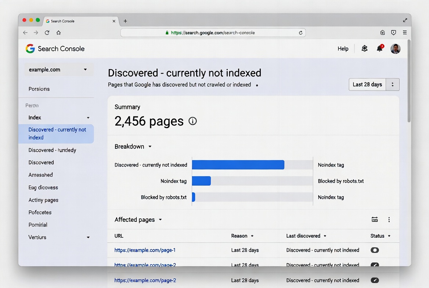Open the example.com property selector
The image size is (429, 288).
(x=58, y=69)
